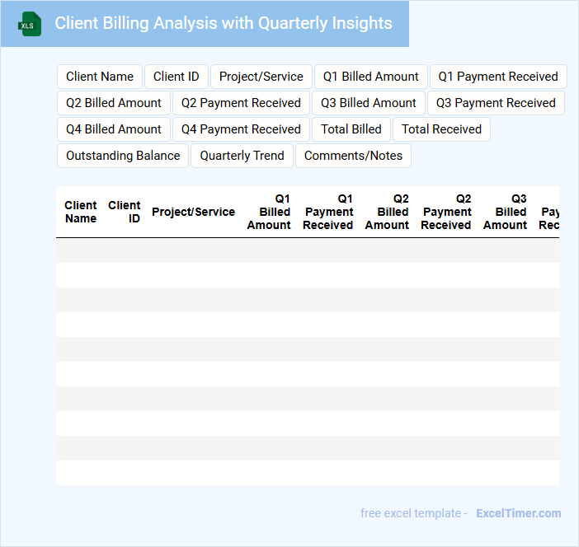This screenshot has width=579, height=547.
Task: Open the ExcelTimer.com link
Action: pos(518,513)
